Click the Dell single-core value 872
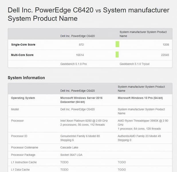177x172 pixels. coord(81,45)
